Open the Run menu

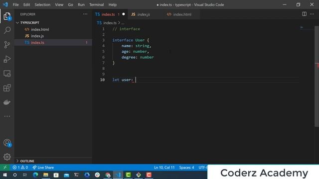(x=81, y=4)
